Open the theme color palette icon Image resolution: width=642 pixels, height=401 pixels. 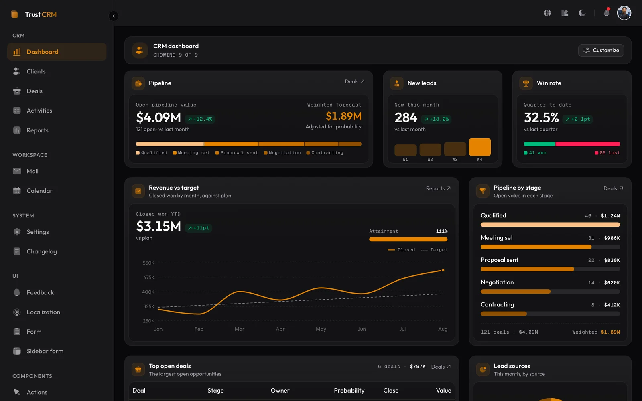(565, 13)
